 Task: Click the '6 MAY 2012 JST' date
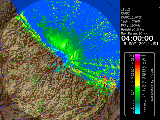(141, 44)
